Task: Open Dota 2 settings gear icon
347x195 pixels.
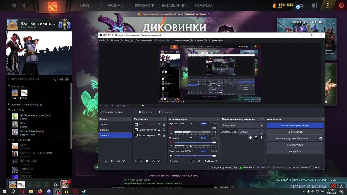Action: pos(14,5)
